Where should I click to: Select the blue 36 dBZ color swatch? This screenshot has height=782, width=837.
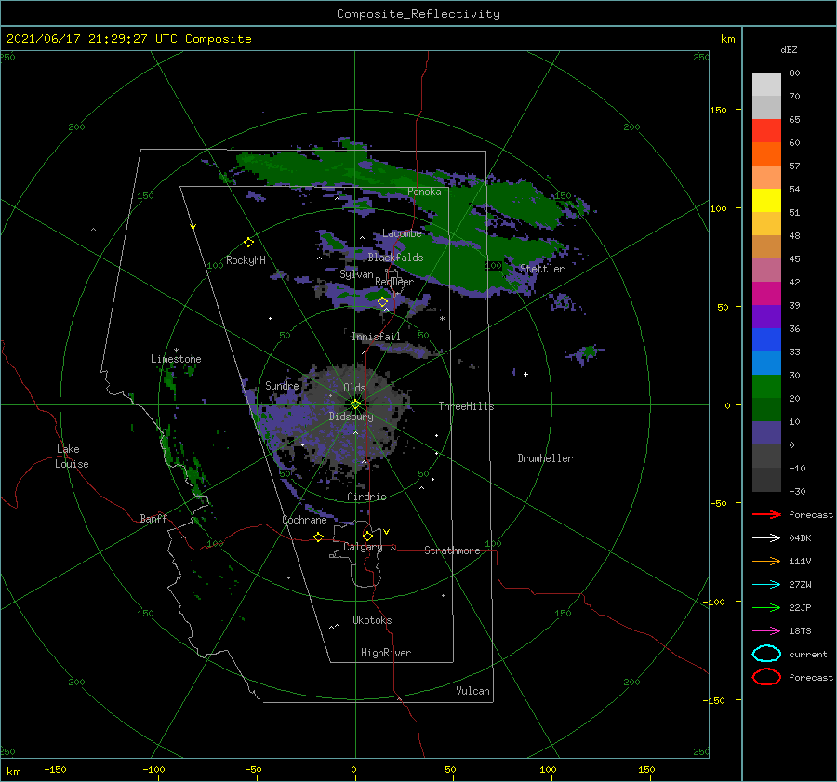766,339
